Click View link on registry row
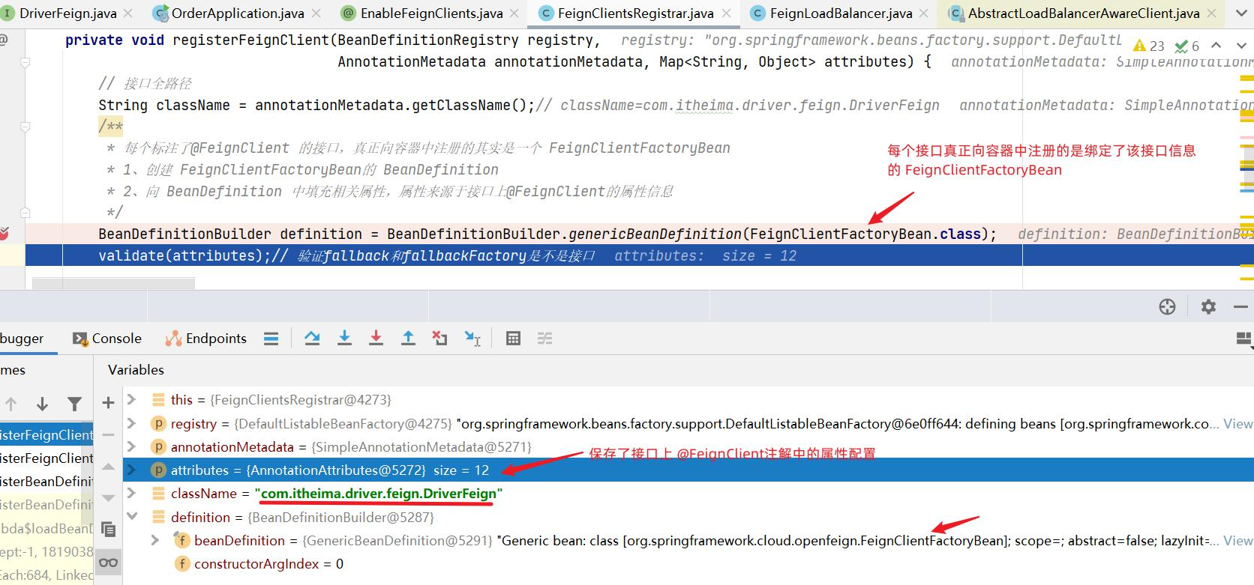1254x585 pixels. tap(1238, 423)
